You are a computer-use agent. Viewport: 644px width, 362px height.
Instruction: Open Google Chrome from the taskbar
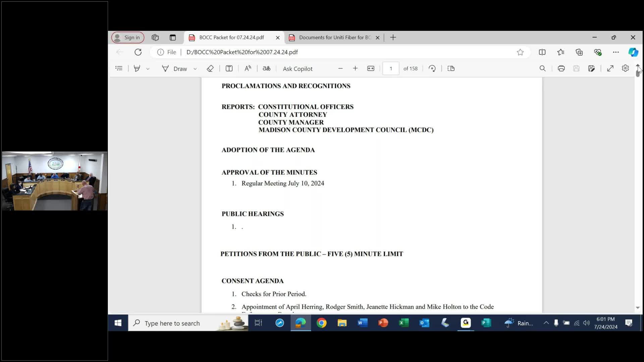321,323
